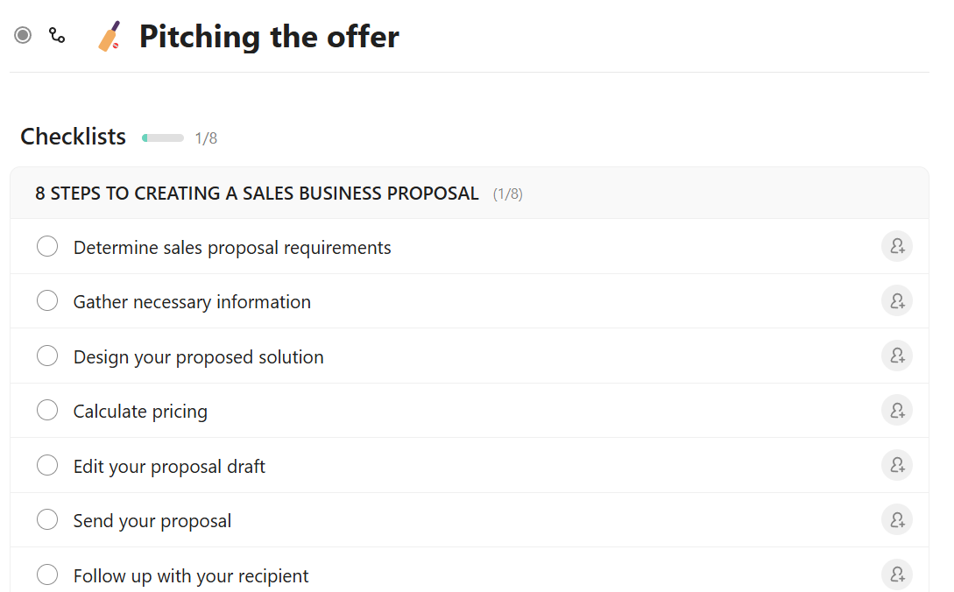Click the subtask relationship icon near title
Viewport: 954px width, 592px height.
click(57, 36)
